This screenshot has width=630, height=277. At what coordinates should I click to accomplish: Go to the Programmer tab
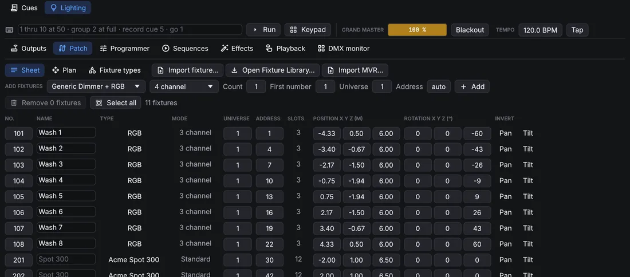124,48
